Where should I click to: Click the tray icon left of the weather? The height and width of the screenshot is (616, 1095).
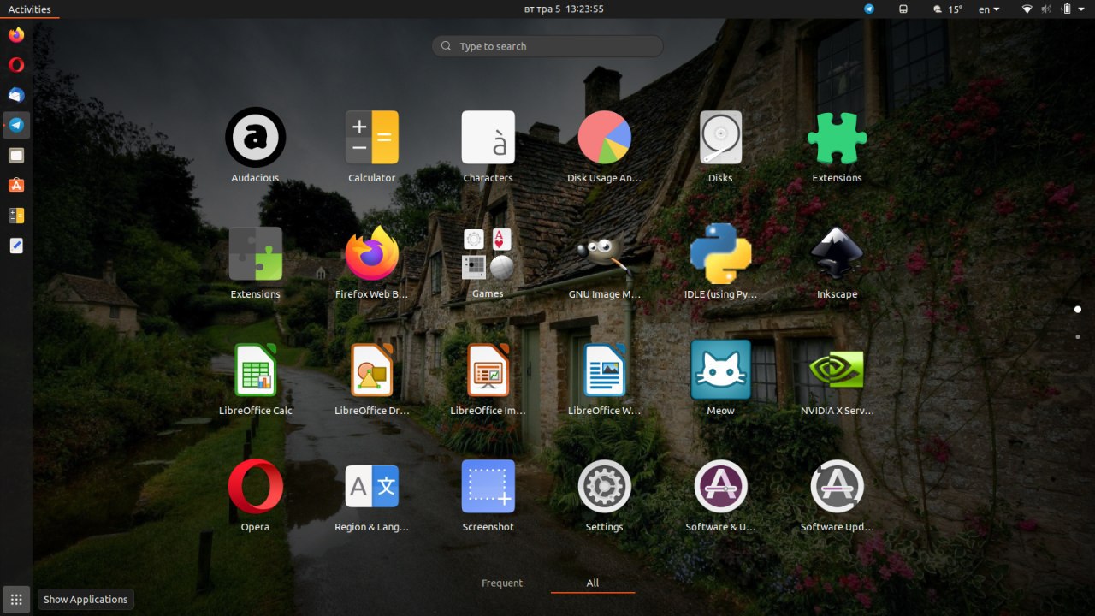tap(903, 9)
